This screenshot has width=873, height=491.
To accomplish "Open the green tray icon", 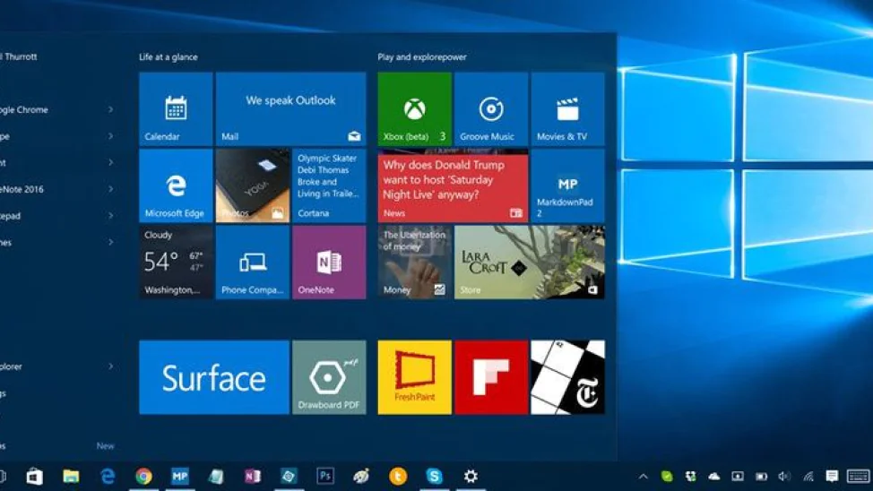I will (667, 477).
